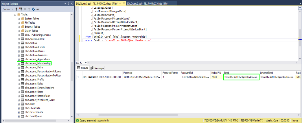Expand the dbo.aspnet_Membership table node
The height and width of the screenshot is (123, 302).
click(19, 63)
